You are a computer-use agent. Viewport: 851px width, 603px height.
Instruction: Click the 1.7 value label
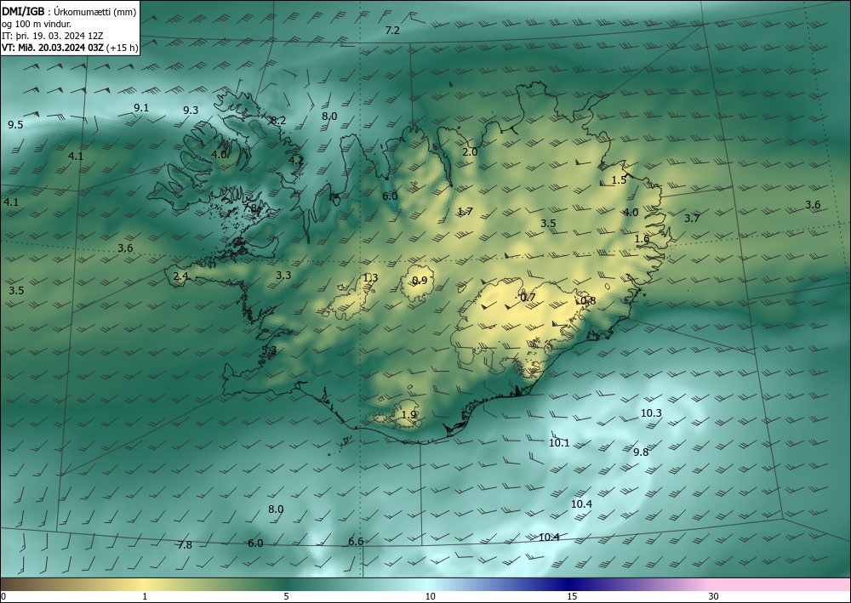click(465, 212)
